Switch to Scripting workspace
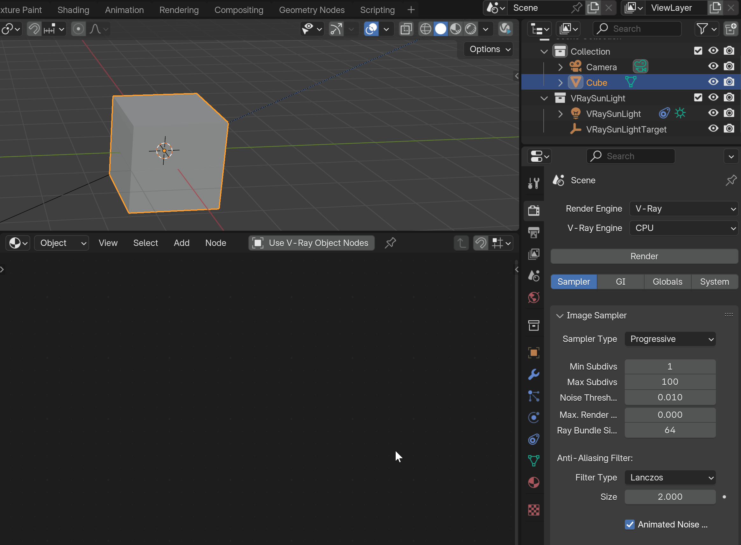This screenshot has width=741, height=545. coord(377,10)
